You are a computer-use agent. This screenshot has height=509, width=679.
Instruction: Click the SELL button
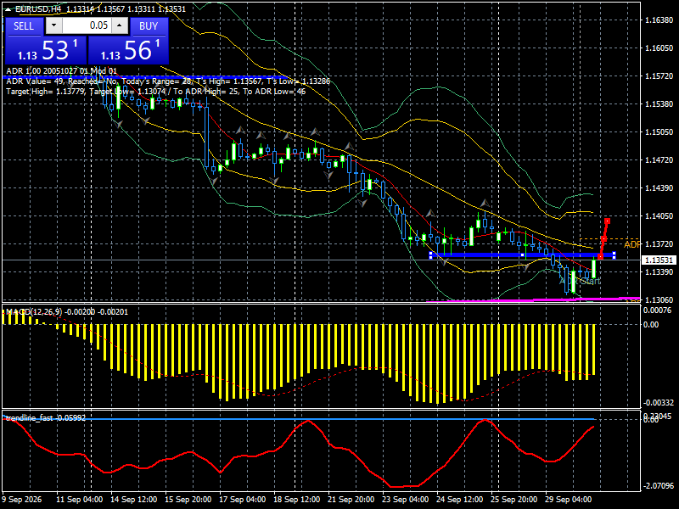(24, 26)
